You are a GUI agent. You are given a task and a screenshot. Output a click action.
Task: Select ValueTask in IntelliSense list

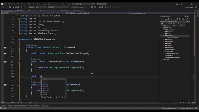[x=45, y=85]
